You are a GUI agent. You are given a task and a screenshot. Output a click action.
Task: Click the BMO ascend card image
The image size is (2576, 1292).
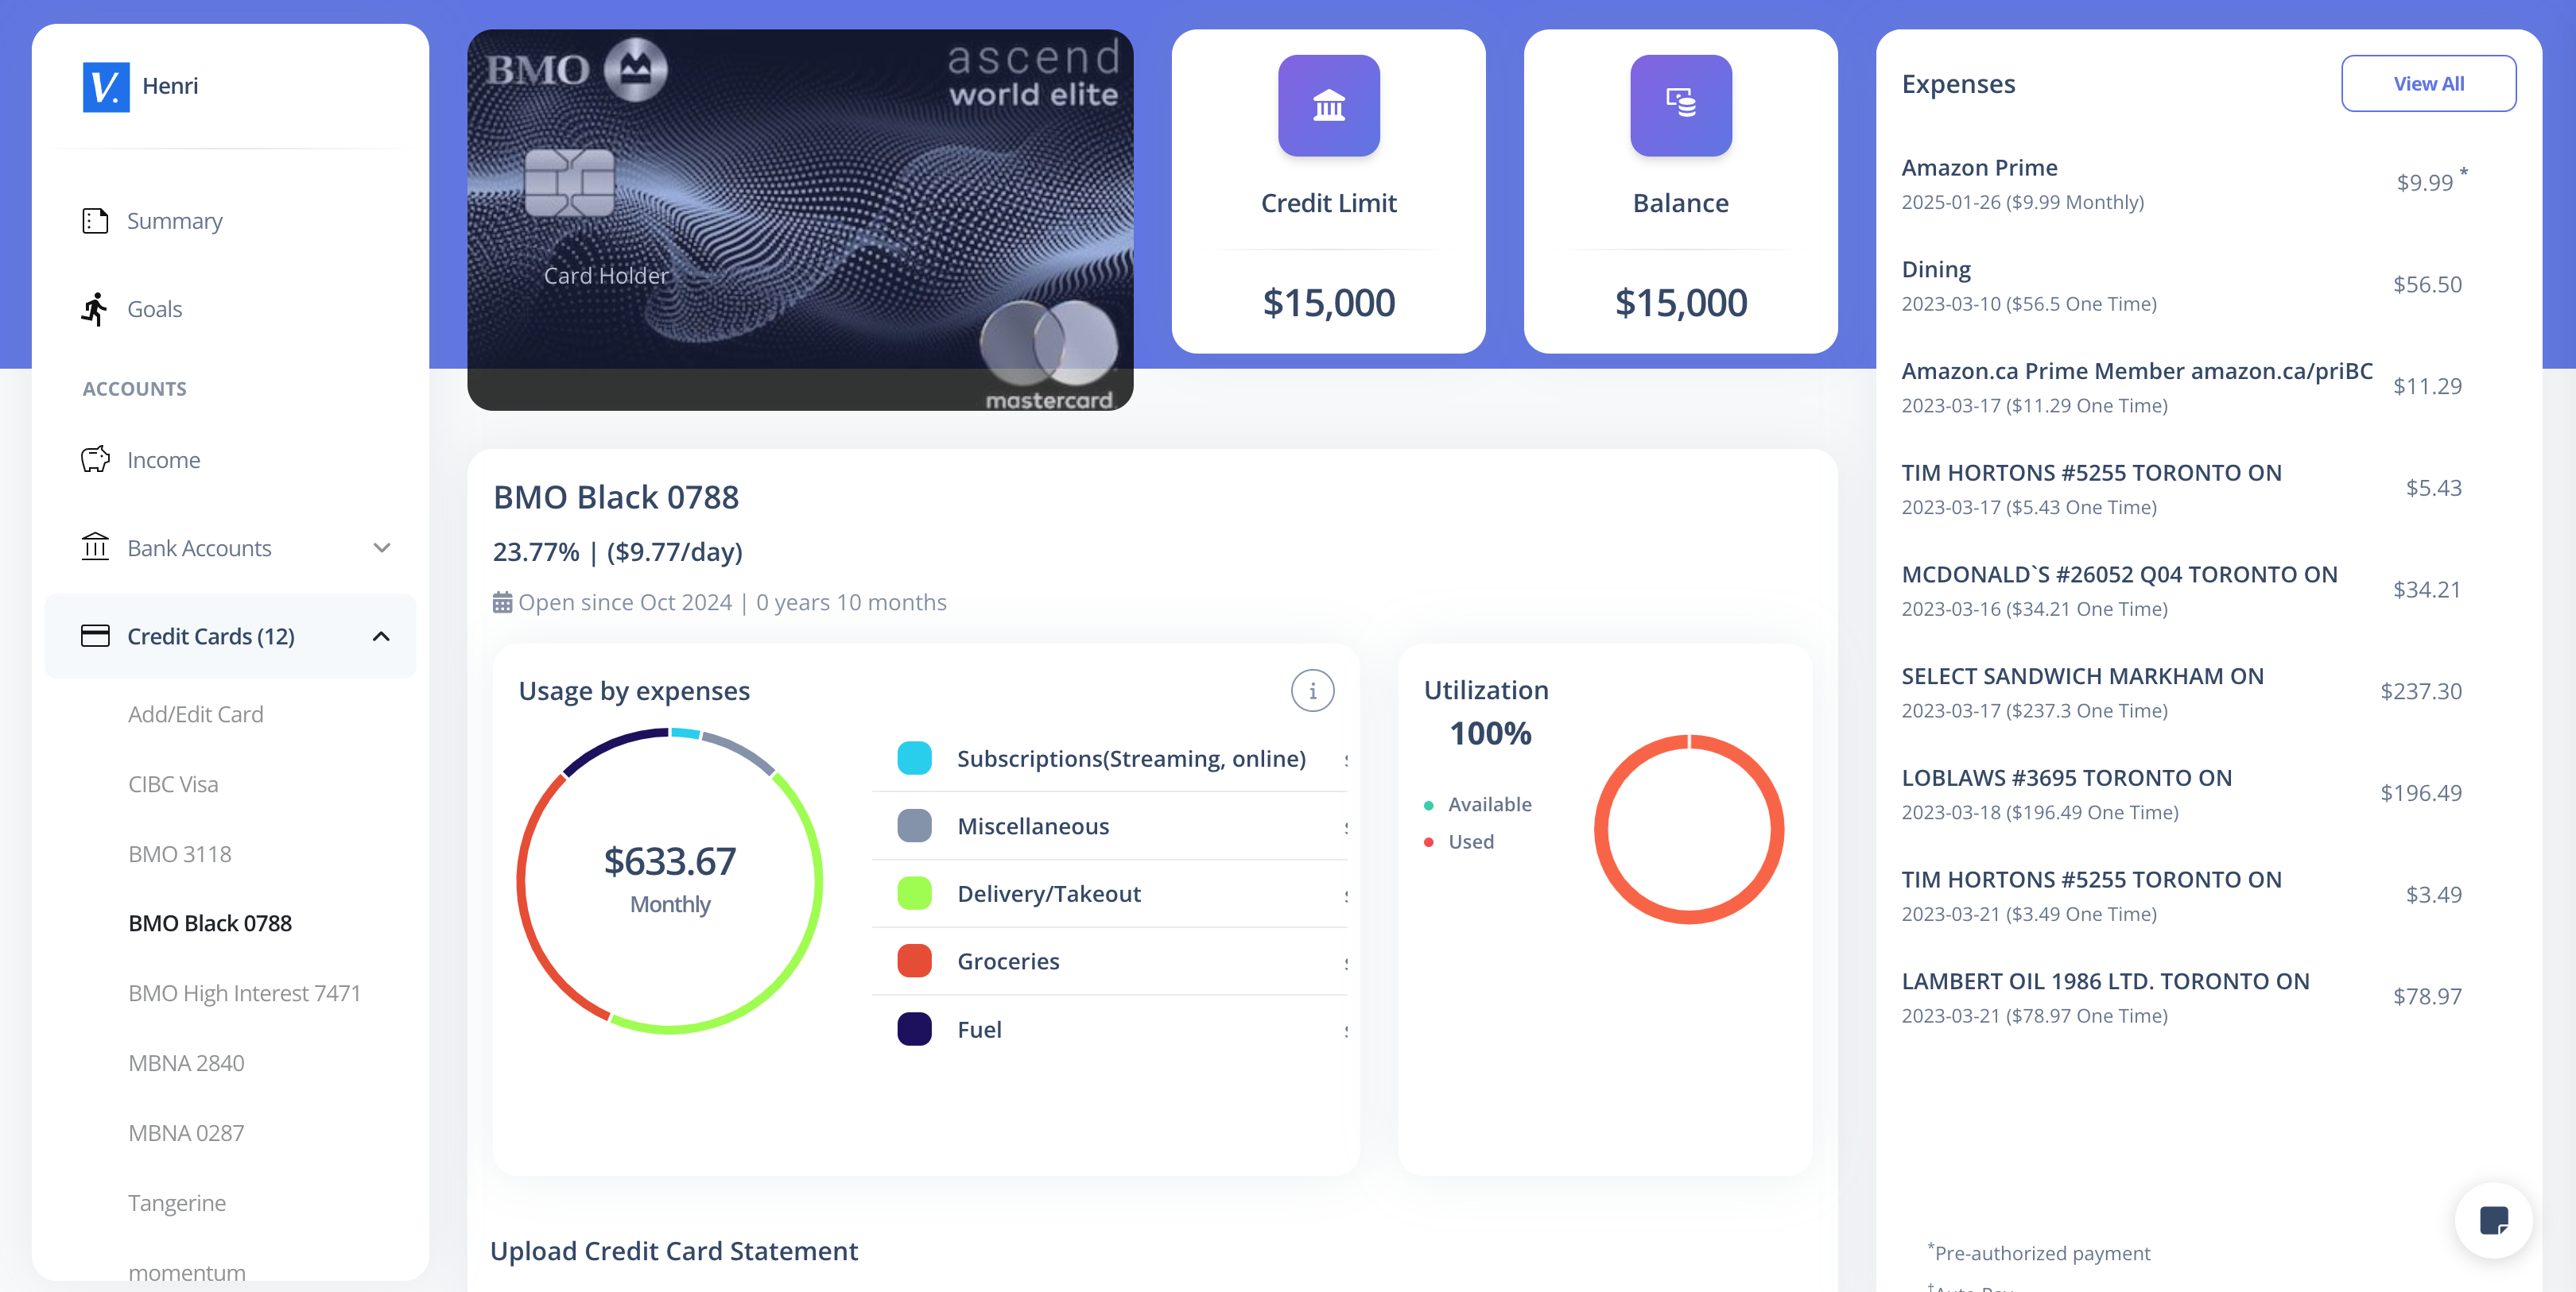pos(800,220)
